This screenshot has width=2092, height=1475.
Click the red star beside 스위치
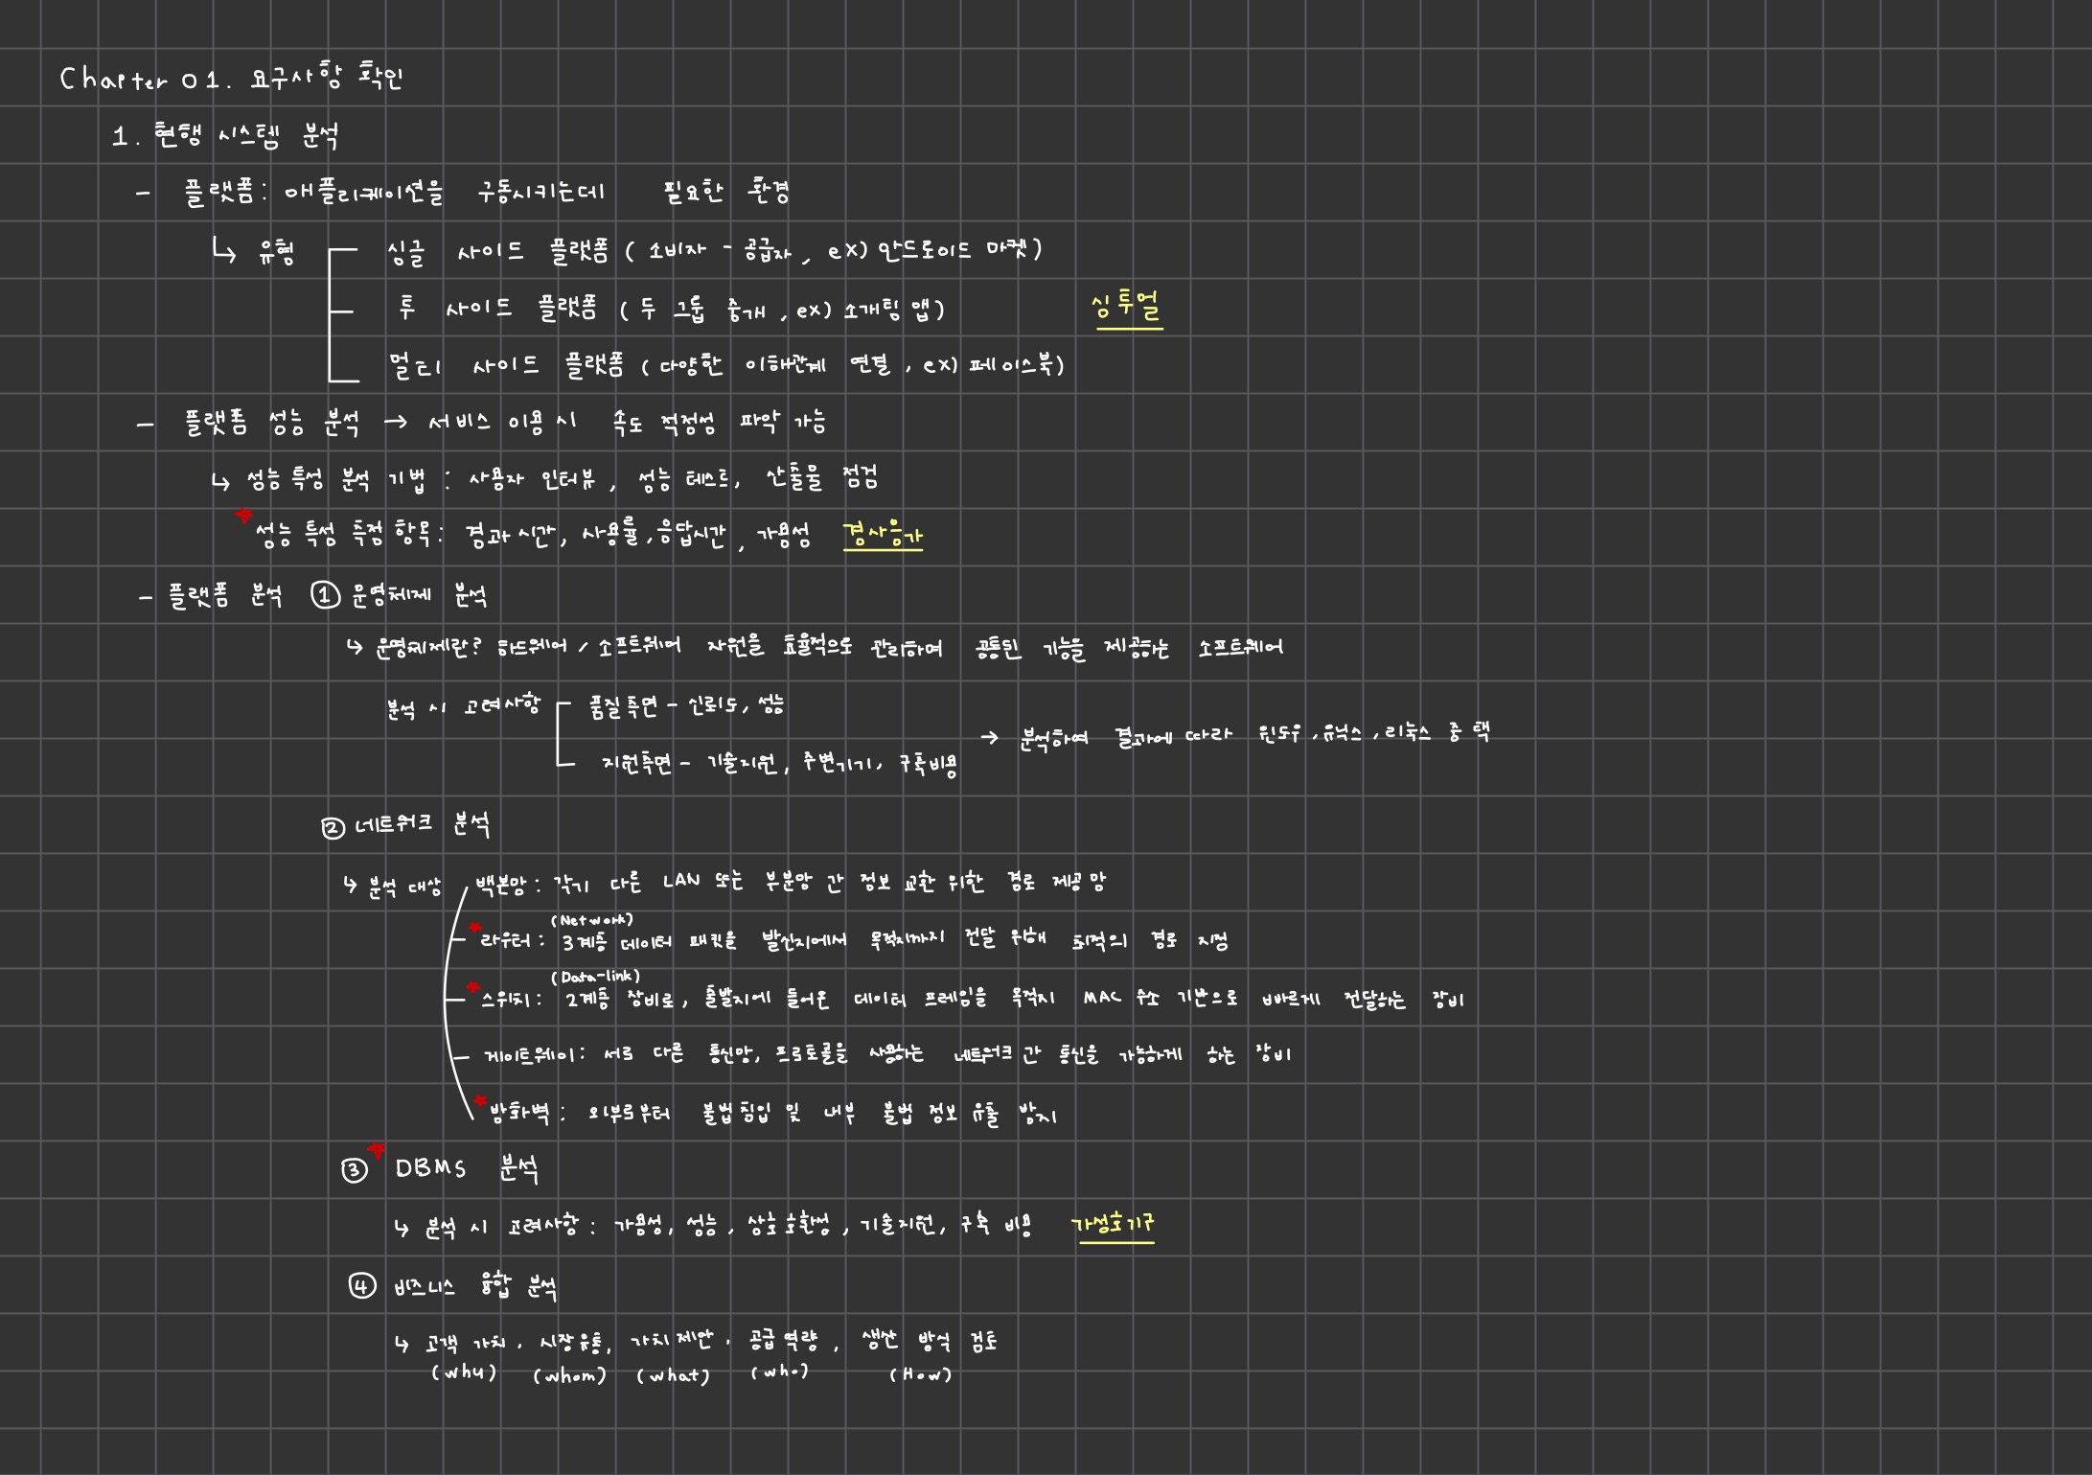[472, 987]
